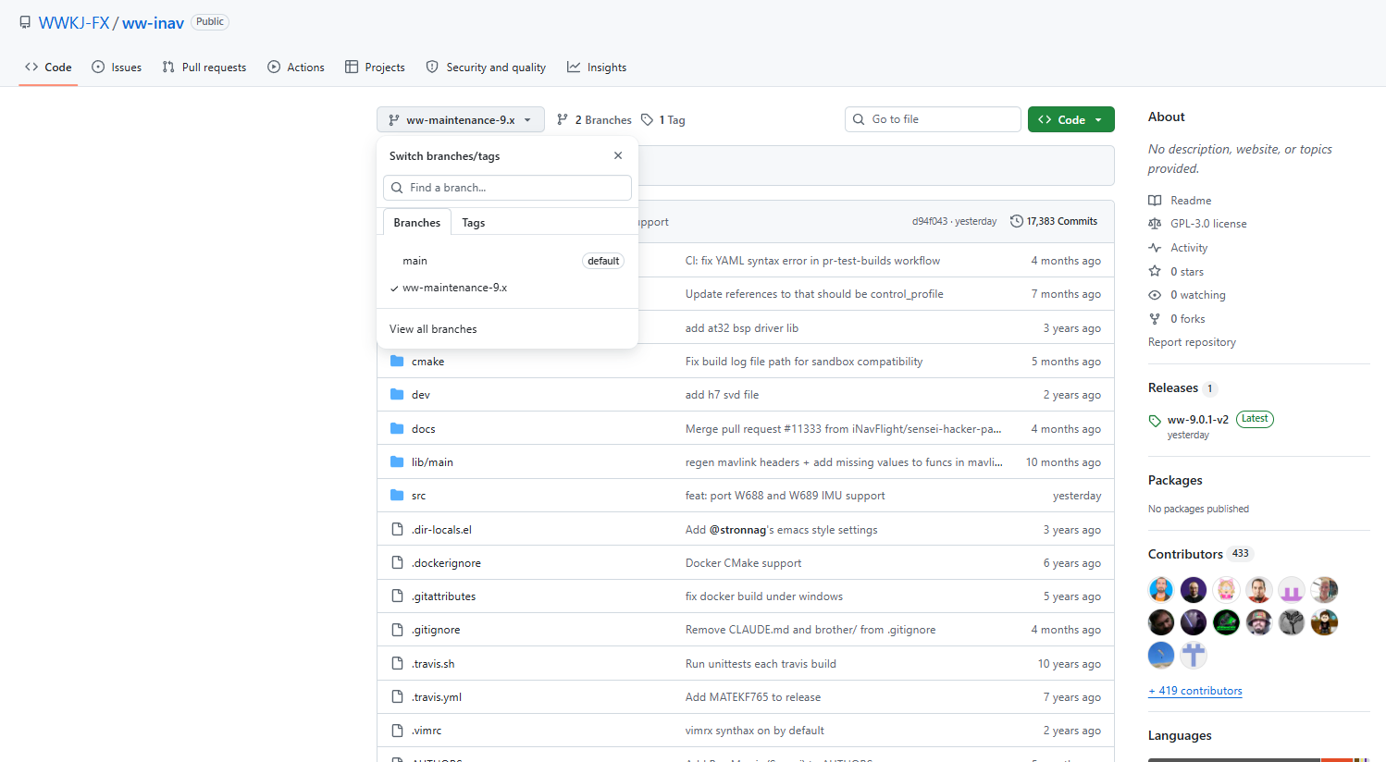Open Security and quality tab
The width and height of the screenshot is (1386, 762).
click(x=486, y=68)
